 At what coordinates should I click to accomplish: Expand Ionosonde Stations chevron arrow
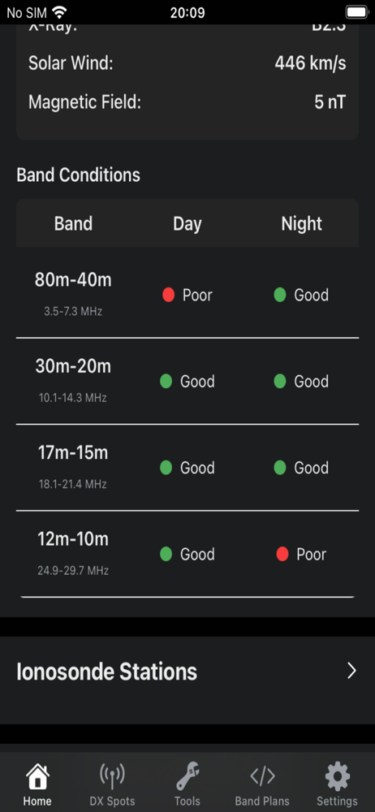[351, 672]
